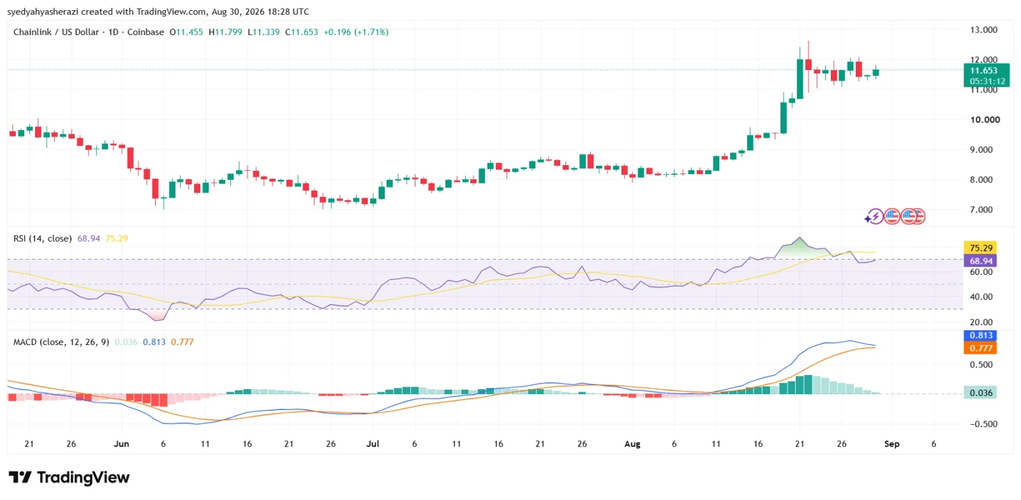Screen dimensions: 1021x500
Task: Click the "MACD (close, 12, 26, 9)" indicator label
Action: click(x=61, y=342)
